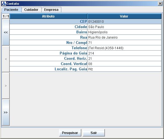Click the Atributo column header

48,16
